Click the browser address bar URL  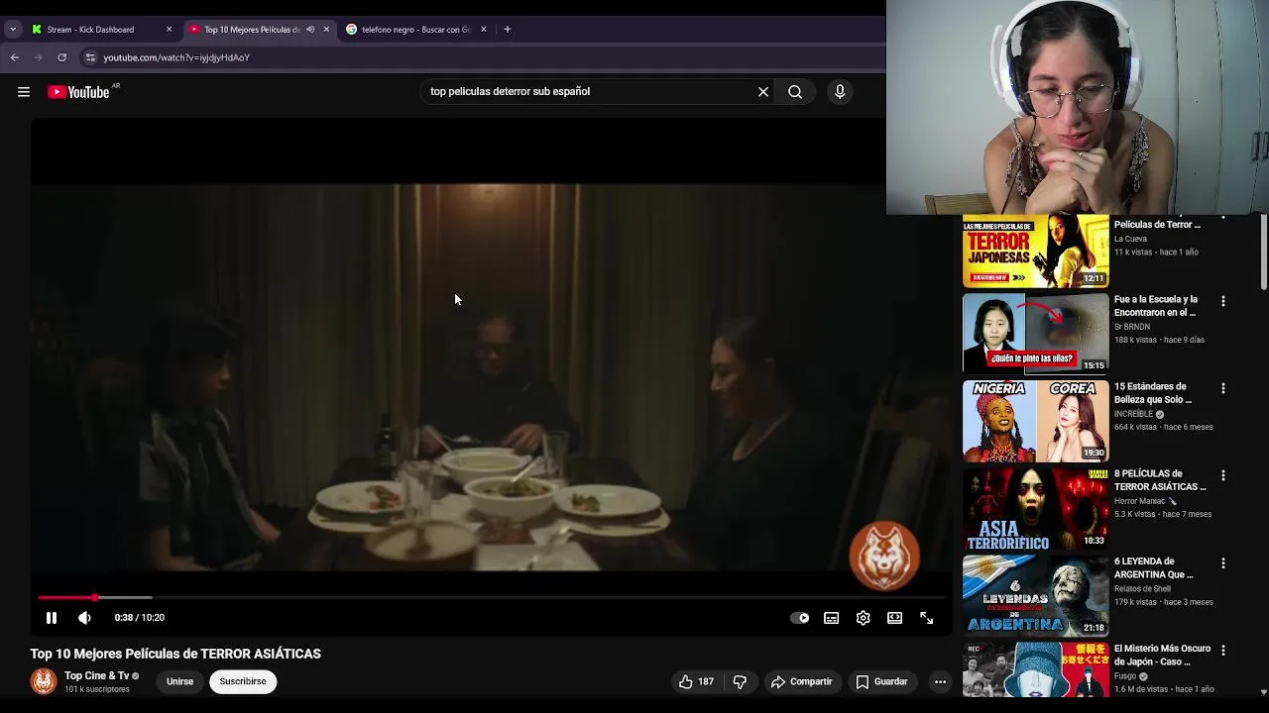pos(176,57)
